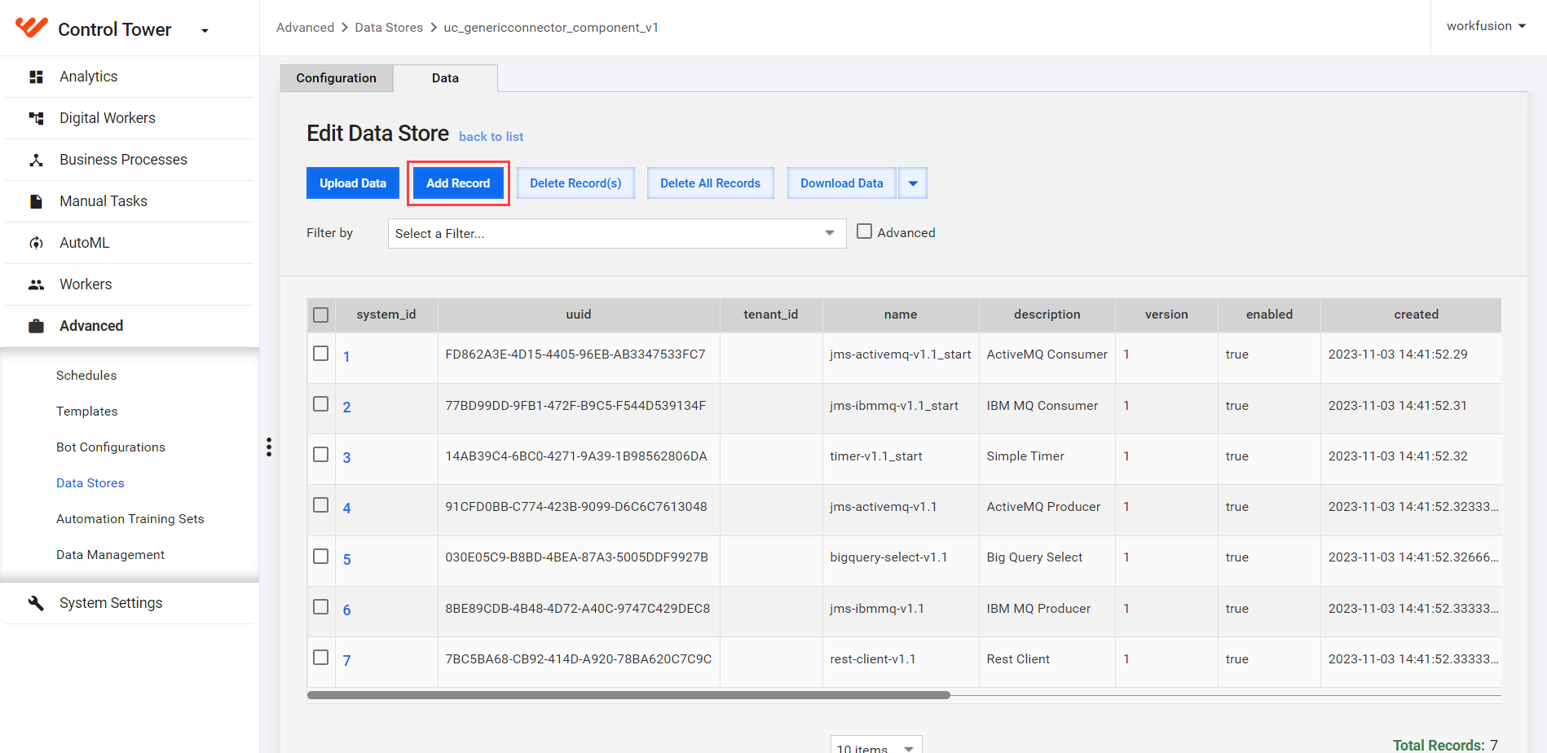Expand the Control Tower dropdown arrow
Viewport: 1547px width, 753px height.
pyautogui.click(x=205, y=31)
